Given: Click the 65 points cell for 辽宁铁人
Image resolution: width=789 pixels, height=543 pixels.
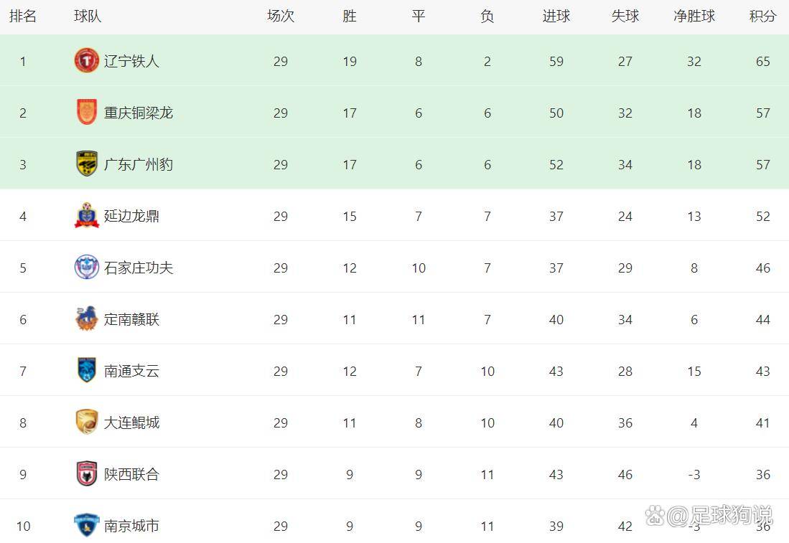Looking at the screenshot, I should 762,61.
